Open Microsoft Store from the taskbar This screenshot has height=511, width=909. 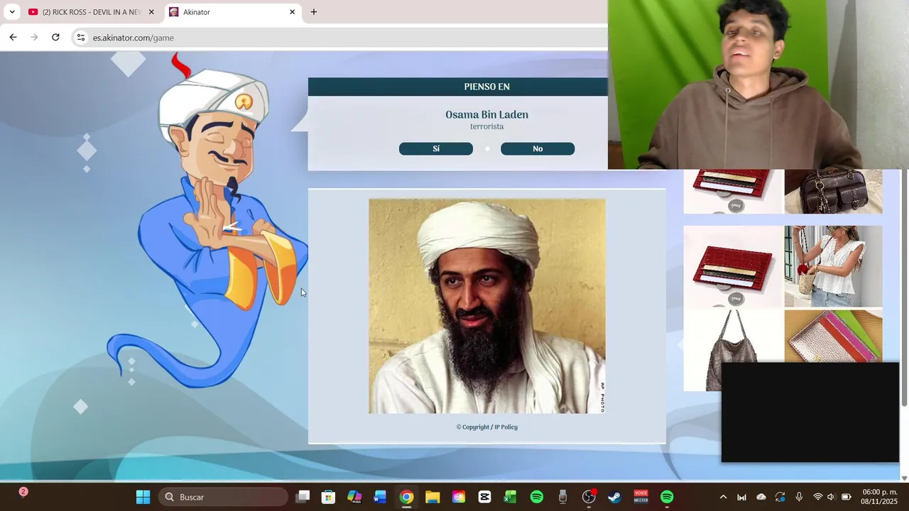click(328, 497)
